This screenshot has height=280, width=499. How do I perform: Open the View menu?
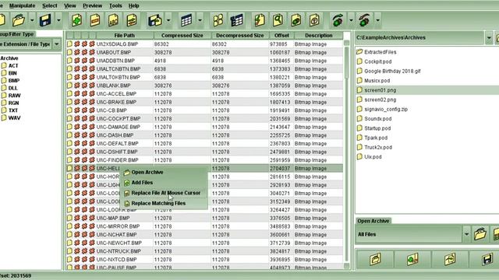point(70,5)
